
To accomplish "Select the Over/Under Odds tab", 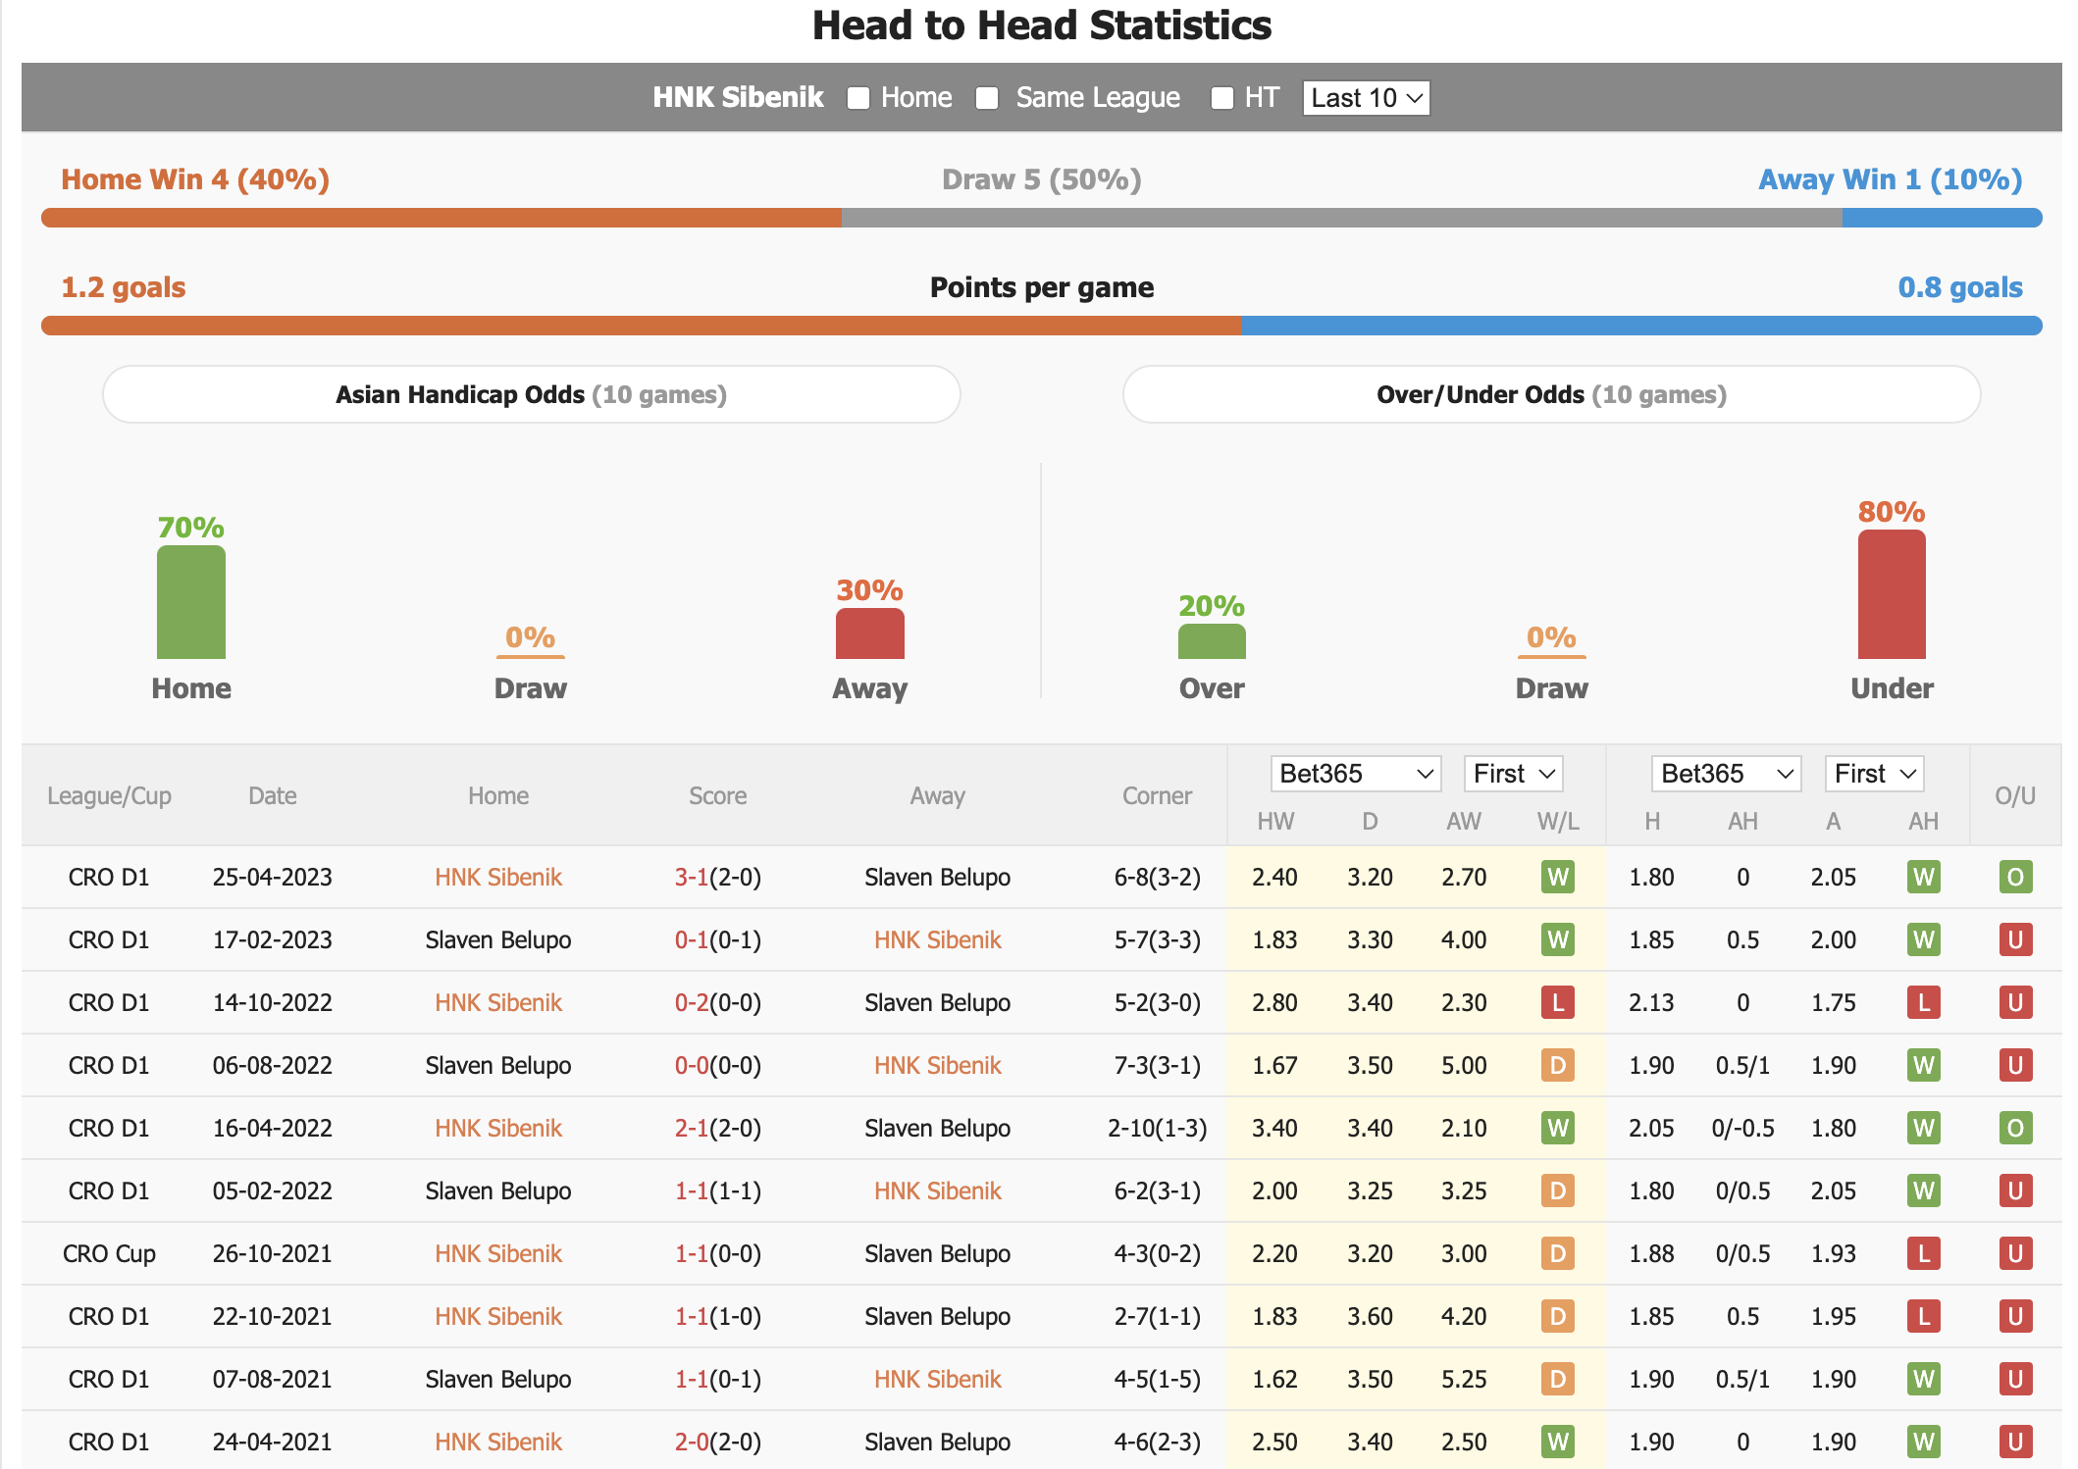I will pos(1551,394).
